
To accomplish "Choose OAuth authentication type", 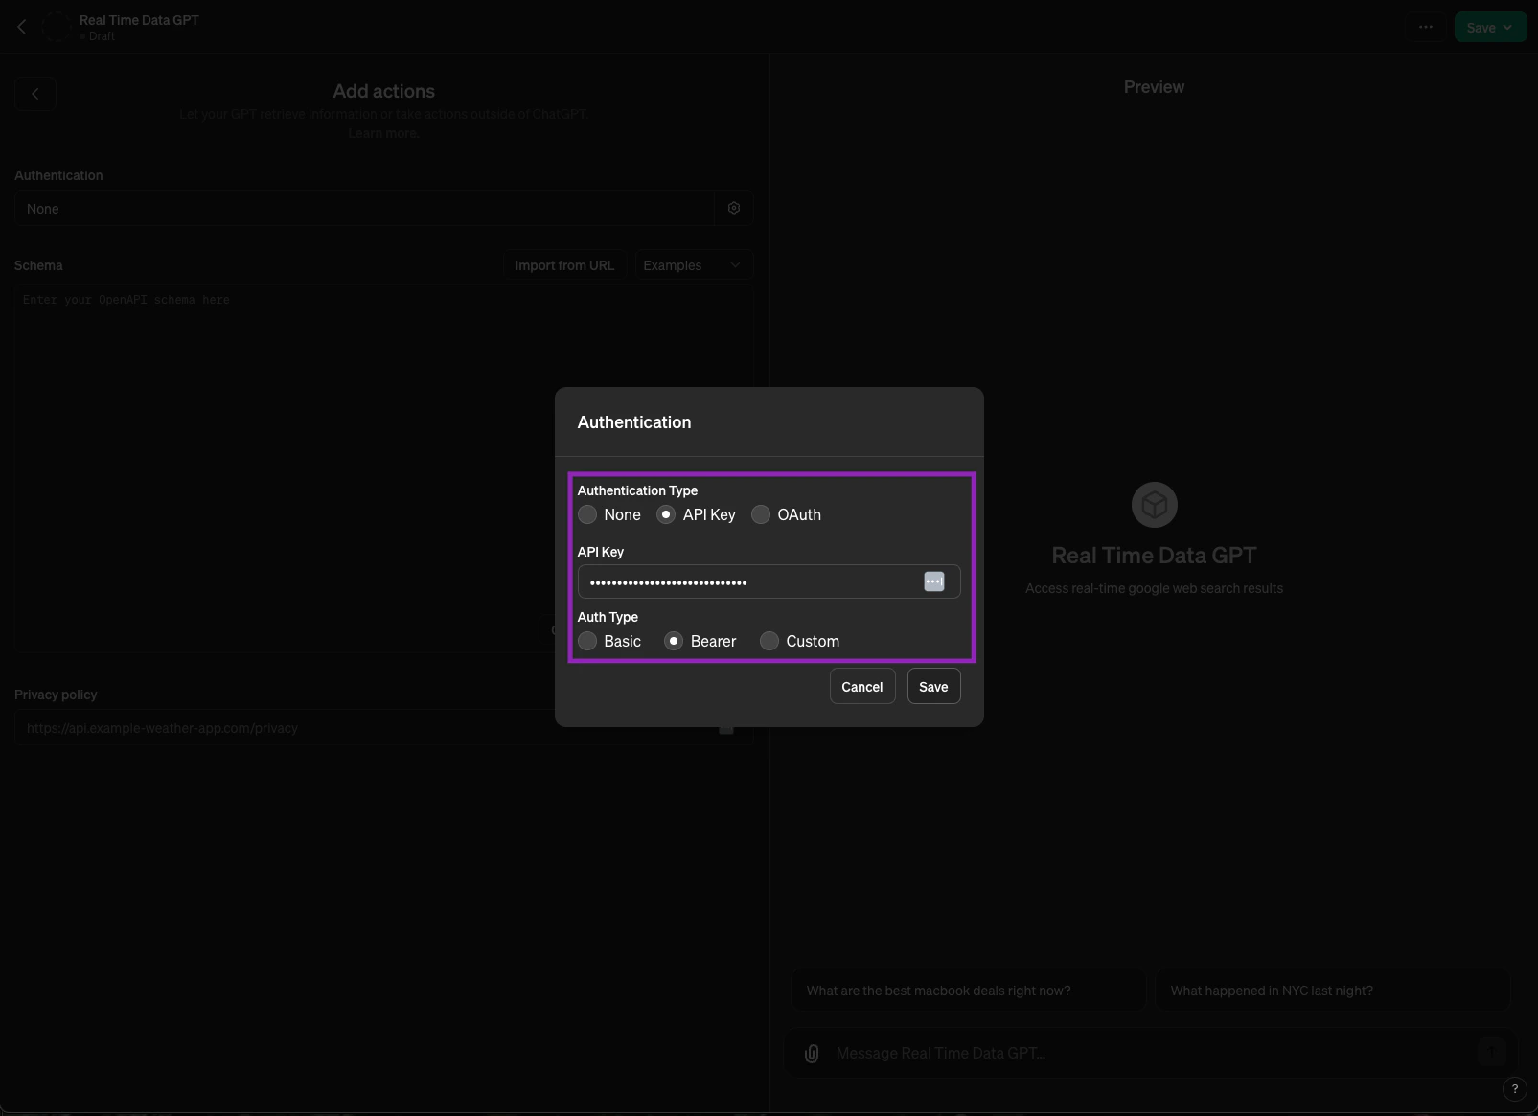I will 761,514.
